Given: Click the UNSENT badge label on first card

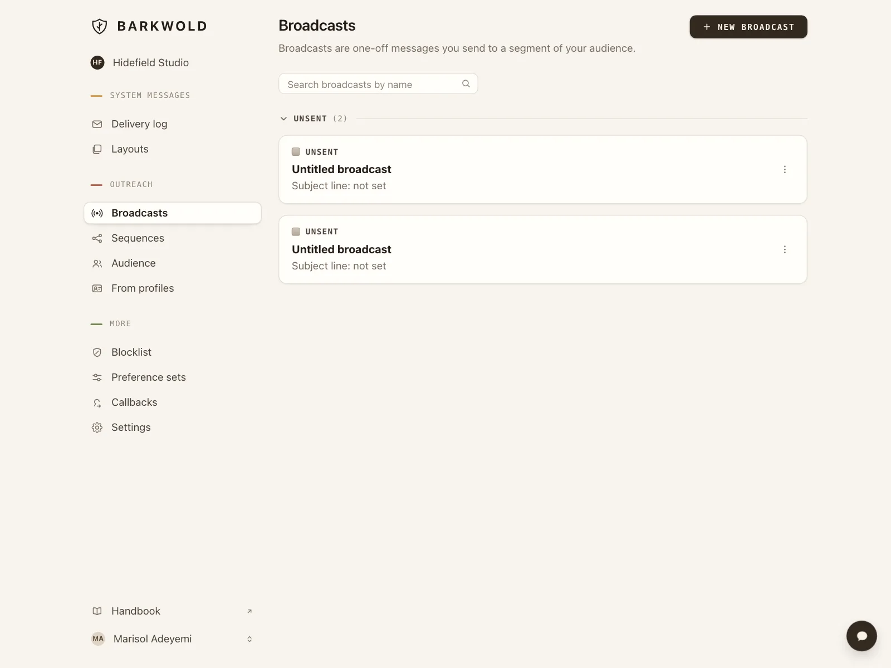Looking at the screenshot, I should coord(322,152).
